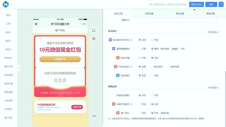Viewport: 226px width, 127px height.
Task: Click the 短屏 marker label below preview
Action: (x=94, y=116)
